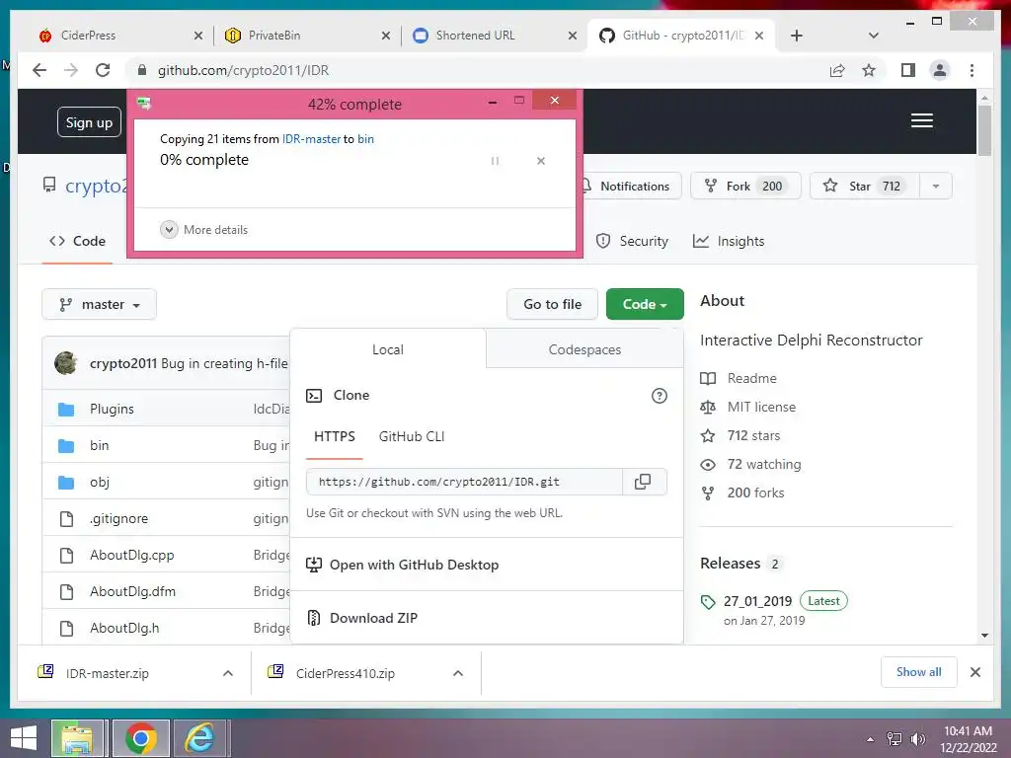The image size is (1011, 758).
Task: Select the Local tab
Action: pyautogui.click(x=387, y=349)
